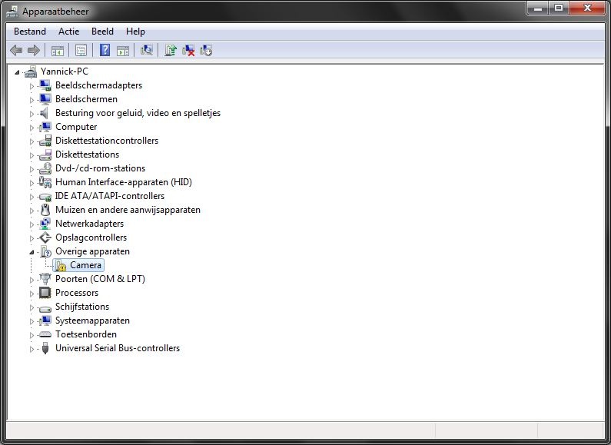Click the Beeldschermen monitor icon
Viewport: 611px width, 445px height.
45,99
